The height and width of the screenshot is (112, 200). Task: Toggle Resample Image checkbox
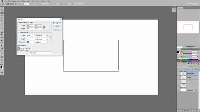click(x=18, y=50)
